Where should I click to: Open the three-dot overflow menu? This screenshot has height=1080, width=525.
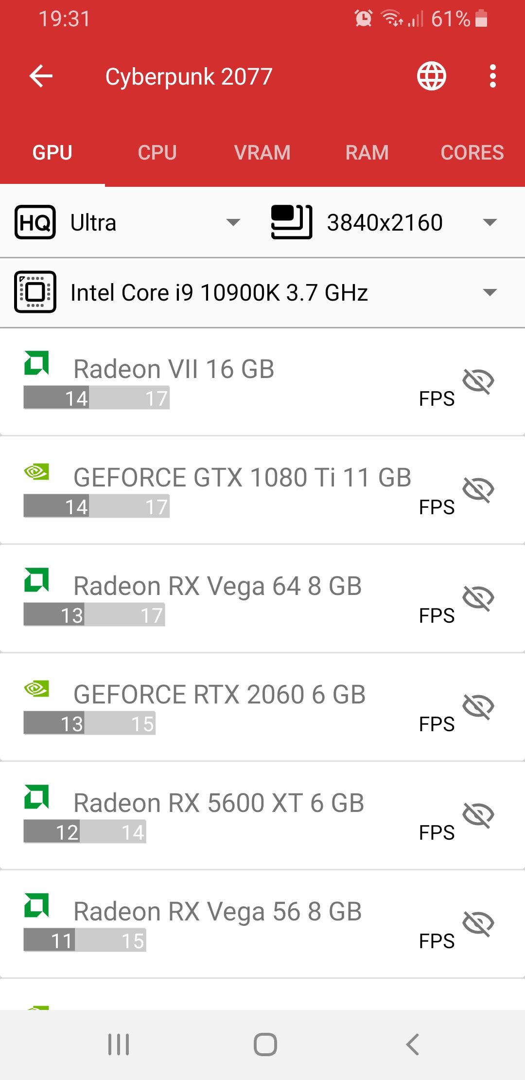(x=493, y=76)
